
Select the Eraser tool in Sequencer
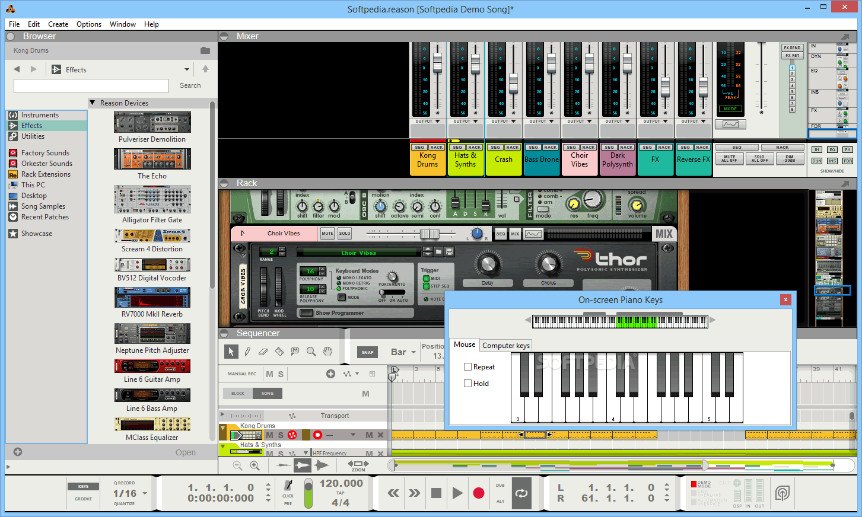(x=263, y=352)
